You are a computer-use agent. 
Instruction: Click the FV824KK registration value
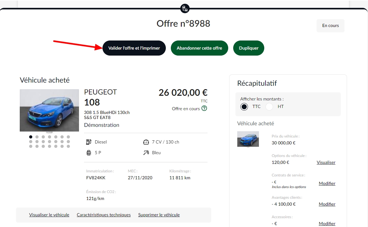pos(96,178)
